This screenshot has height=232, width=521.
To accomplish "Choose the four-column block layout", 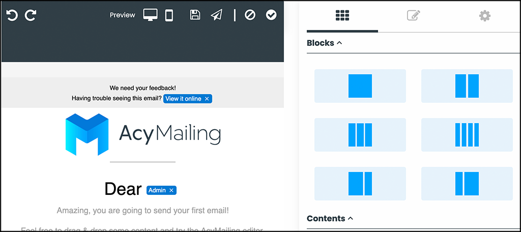I will coord(467,135).
